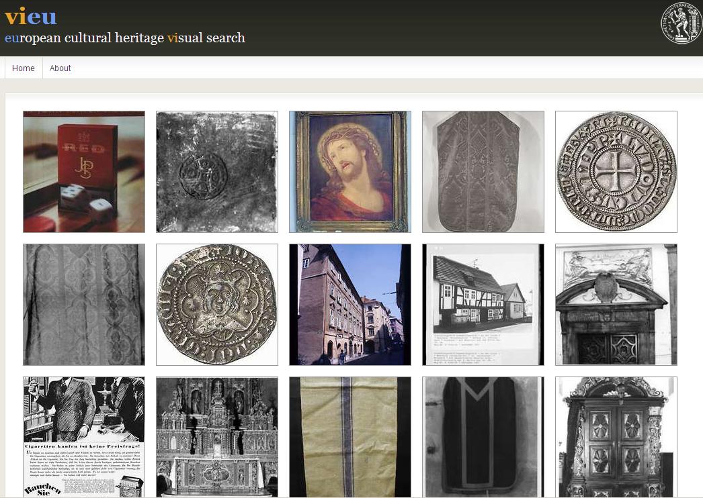Viewport: 703px width, 498px height.
Task: Click the european cultural heritage visual search subtitle
Action: click(125, 38)
